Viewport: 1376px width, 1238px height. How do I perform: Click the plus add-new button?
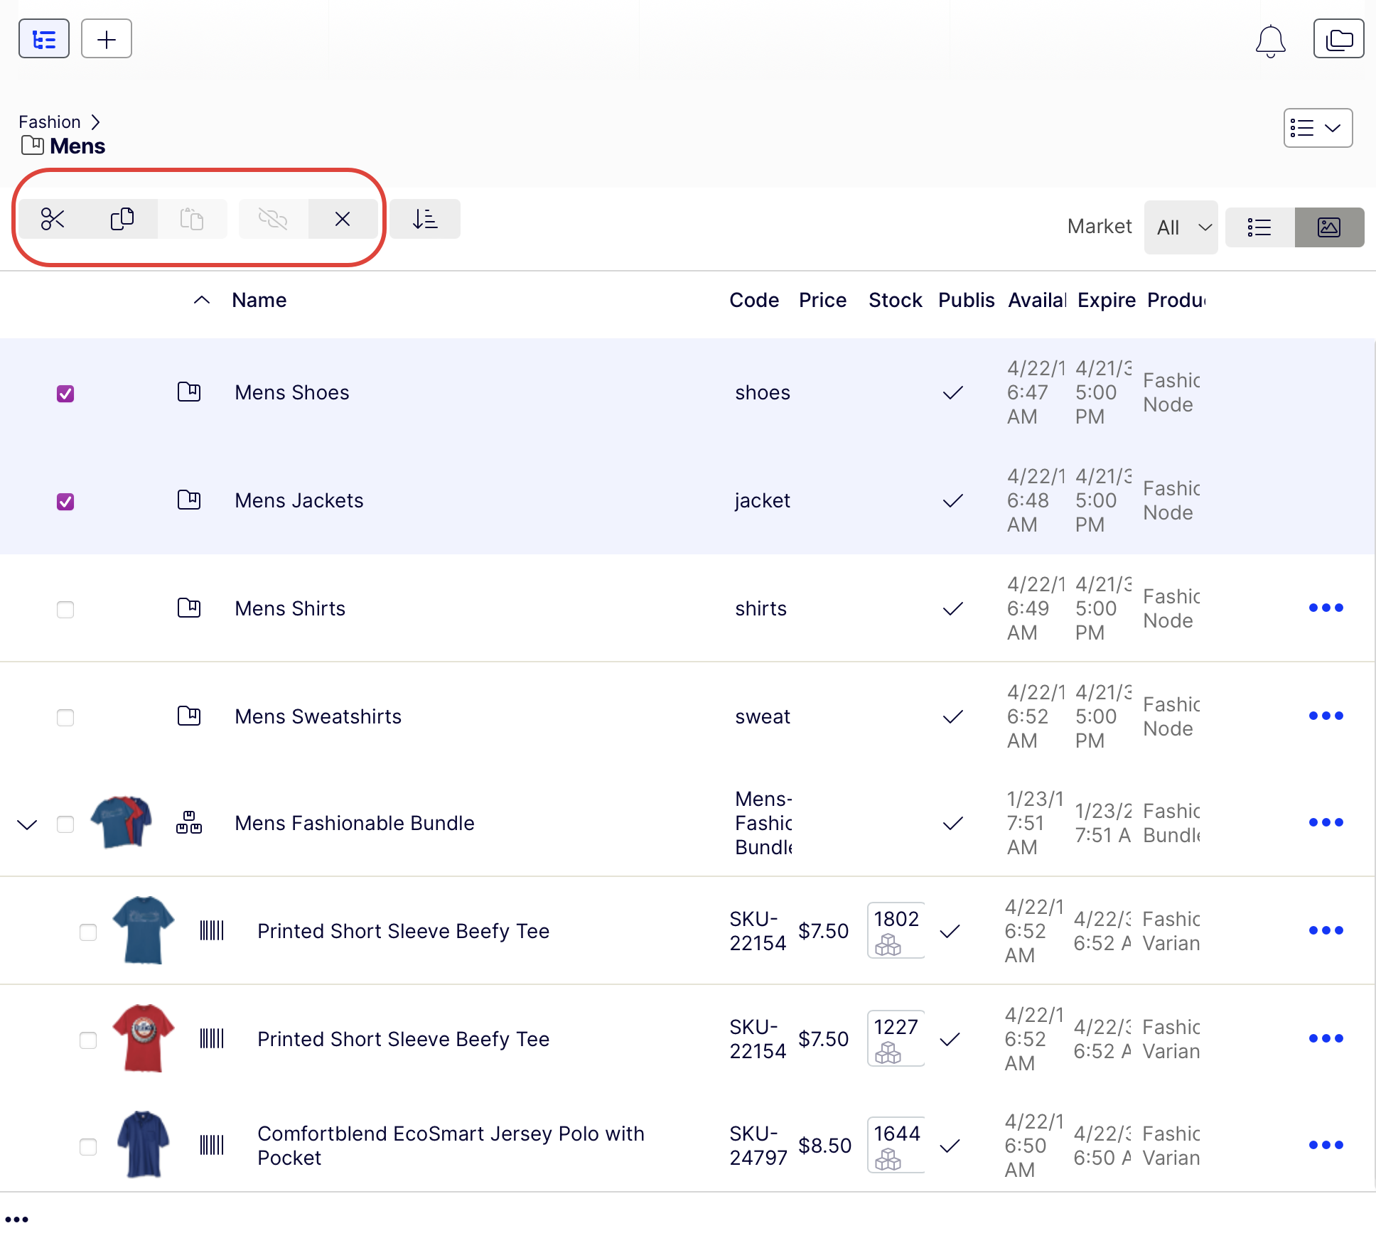coord(107,39)
